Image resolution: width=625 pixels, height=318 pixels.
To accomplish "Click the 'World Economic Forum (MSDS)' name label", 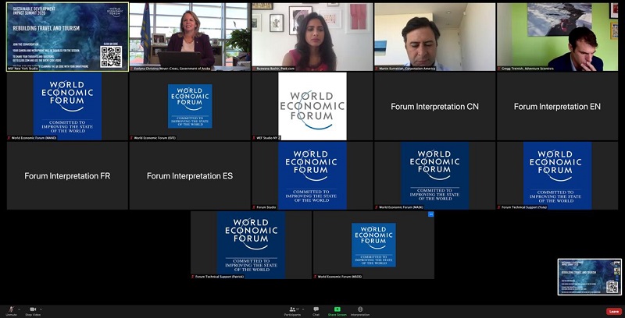I will pyautogui.click(x=340, y=276).
